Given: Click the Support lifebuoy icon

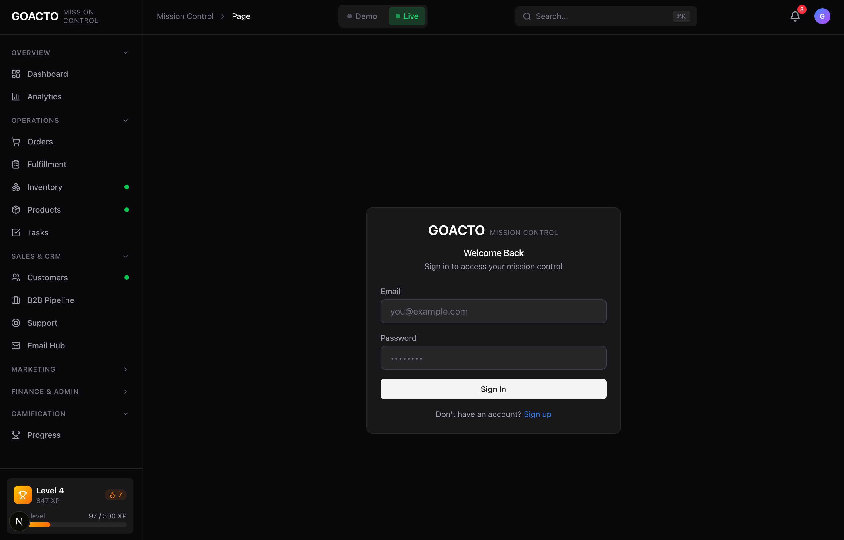Looking at the screenshot, I should click(x=16, y=323).
